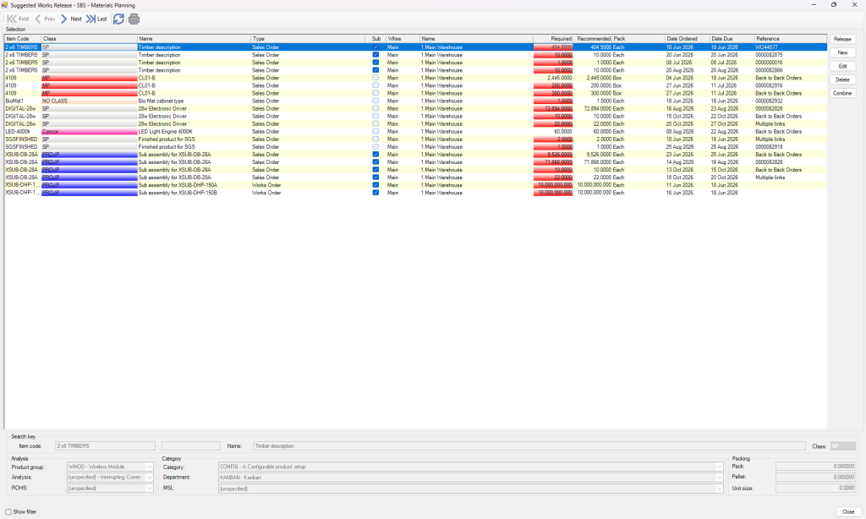
Task: Untick Sub checkbox for XSUB-DHP-150A works order
Action: click(x=375, y=185)
